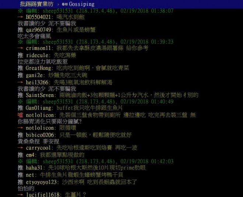Viewport: 243px width, 197px height.
Task: Click the 看板 label before Gossiping
Action: pyautogui.click(x=65, y=4)
